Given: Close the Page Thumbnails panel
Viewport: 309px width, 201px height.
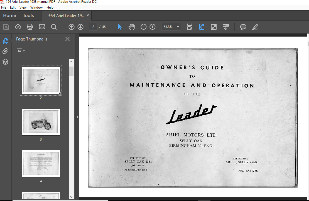Looking at the screenshot, I should [67, 39].
